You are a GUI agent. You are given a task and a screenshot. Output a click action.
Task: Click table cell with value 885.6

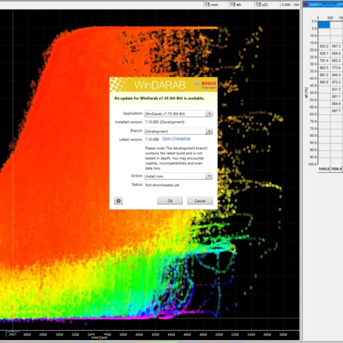(324, 82)
